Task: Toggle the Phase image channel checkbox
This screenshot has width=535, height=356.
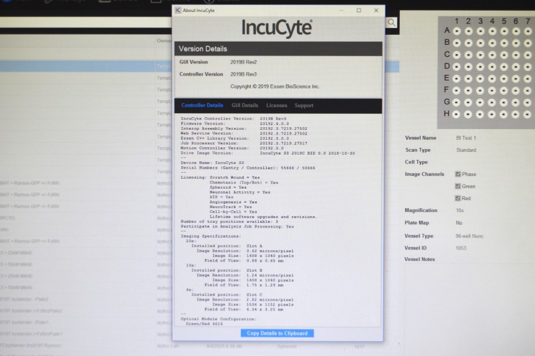Action: [458, 174]
